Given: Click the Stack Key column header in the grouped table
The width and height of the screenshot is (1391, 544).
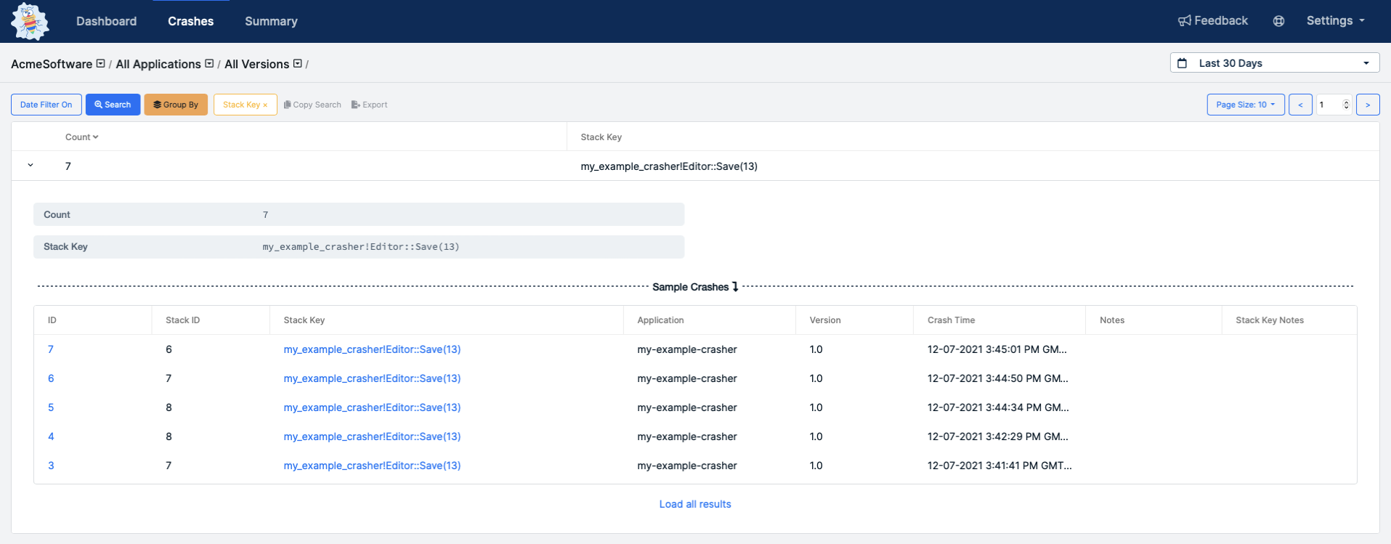Looking at the screenshot, I should [601, 137].
